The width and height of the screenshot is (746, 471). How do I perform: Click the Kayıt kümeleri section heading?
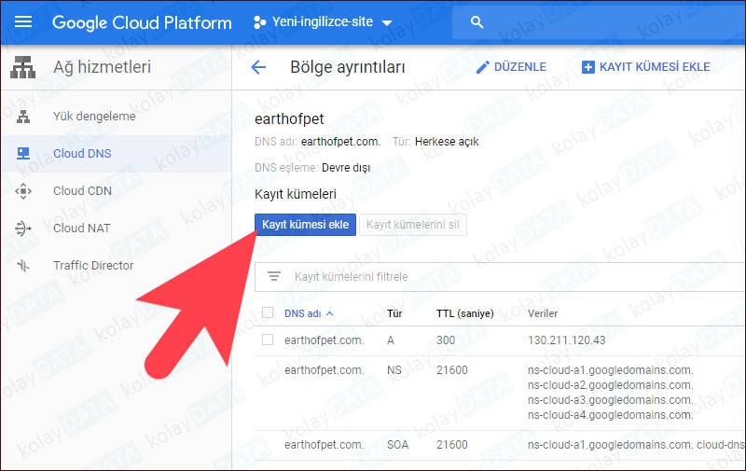(x=296, y=194)
